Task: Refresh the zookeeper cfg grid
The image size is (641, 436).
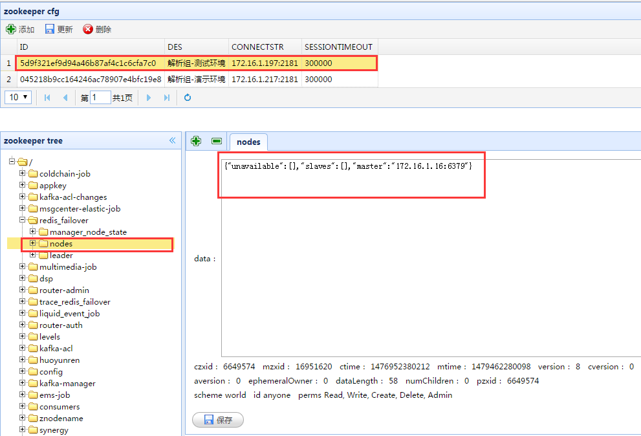Action: (x=188, y=97)
